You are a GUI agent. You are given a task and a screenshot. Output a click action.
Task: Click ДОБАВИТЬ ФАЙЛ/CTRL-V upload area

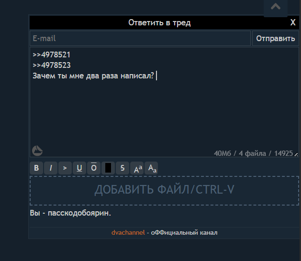click(164, 191)
